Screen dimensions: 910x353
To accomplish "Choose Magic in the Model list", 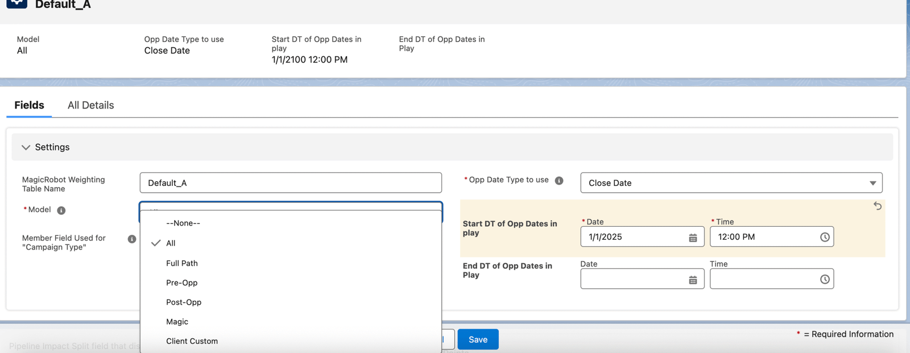I will [x=291, y=322].
